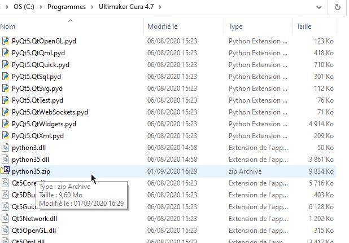Click Ultimaker Cura 4.7 breadcrumb segment
This screenshot has height=243, width=349.
126,7
